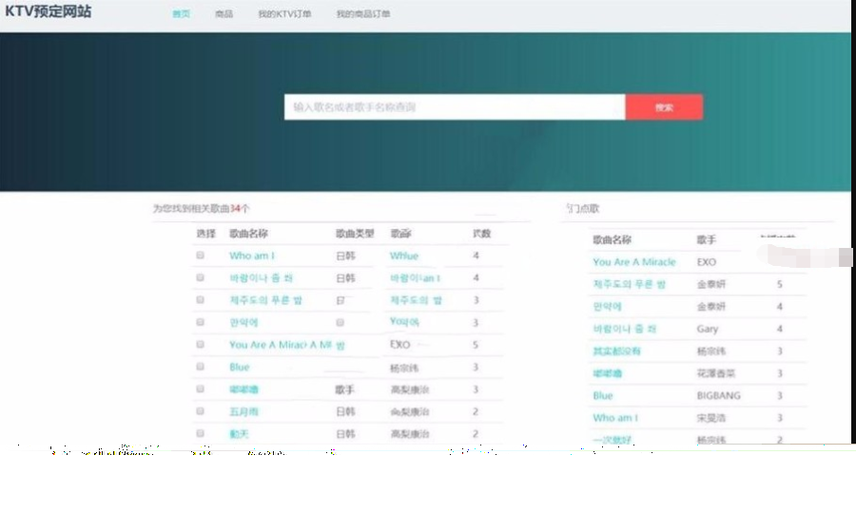This screenshot has width=856, height=512.
Task: Click singer 花澤香菜 in the hot songs list
Action: coord(715,373)
